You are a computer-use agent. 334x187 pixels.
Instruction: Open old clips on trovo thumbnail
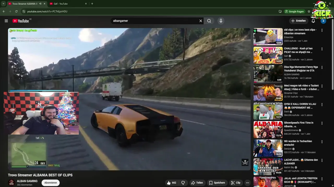click(x=268, y=36)
